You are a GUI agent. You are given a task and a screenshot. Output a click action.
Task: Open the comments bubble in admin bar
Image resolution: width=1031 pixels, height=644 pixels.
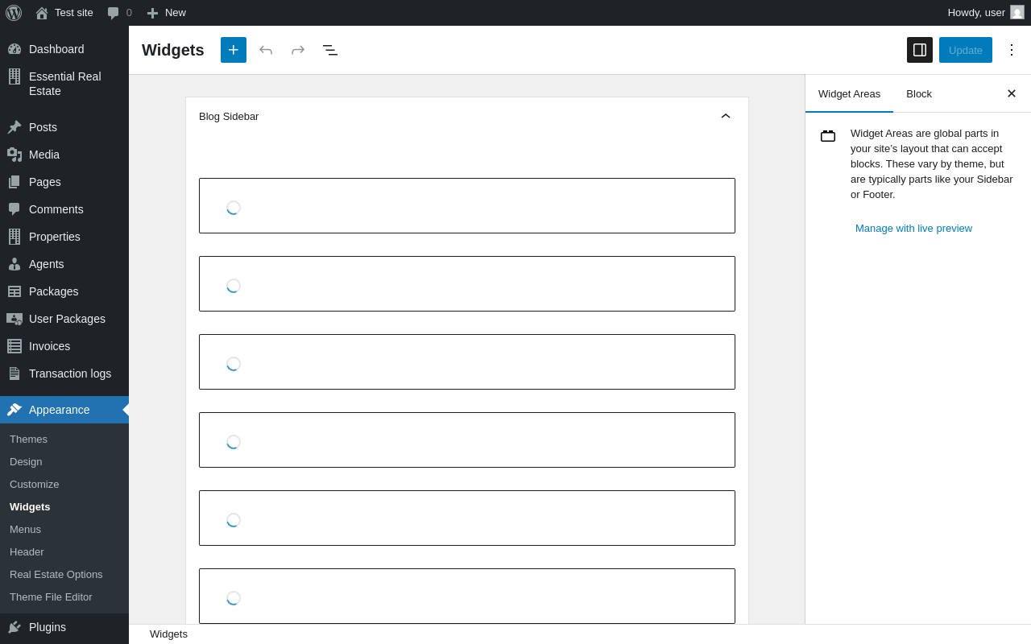point(119,13)
